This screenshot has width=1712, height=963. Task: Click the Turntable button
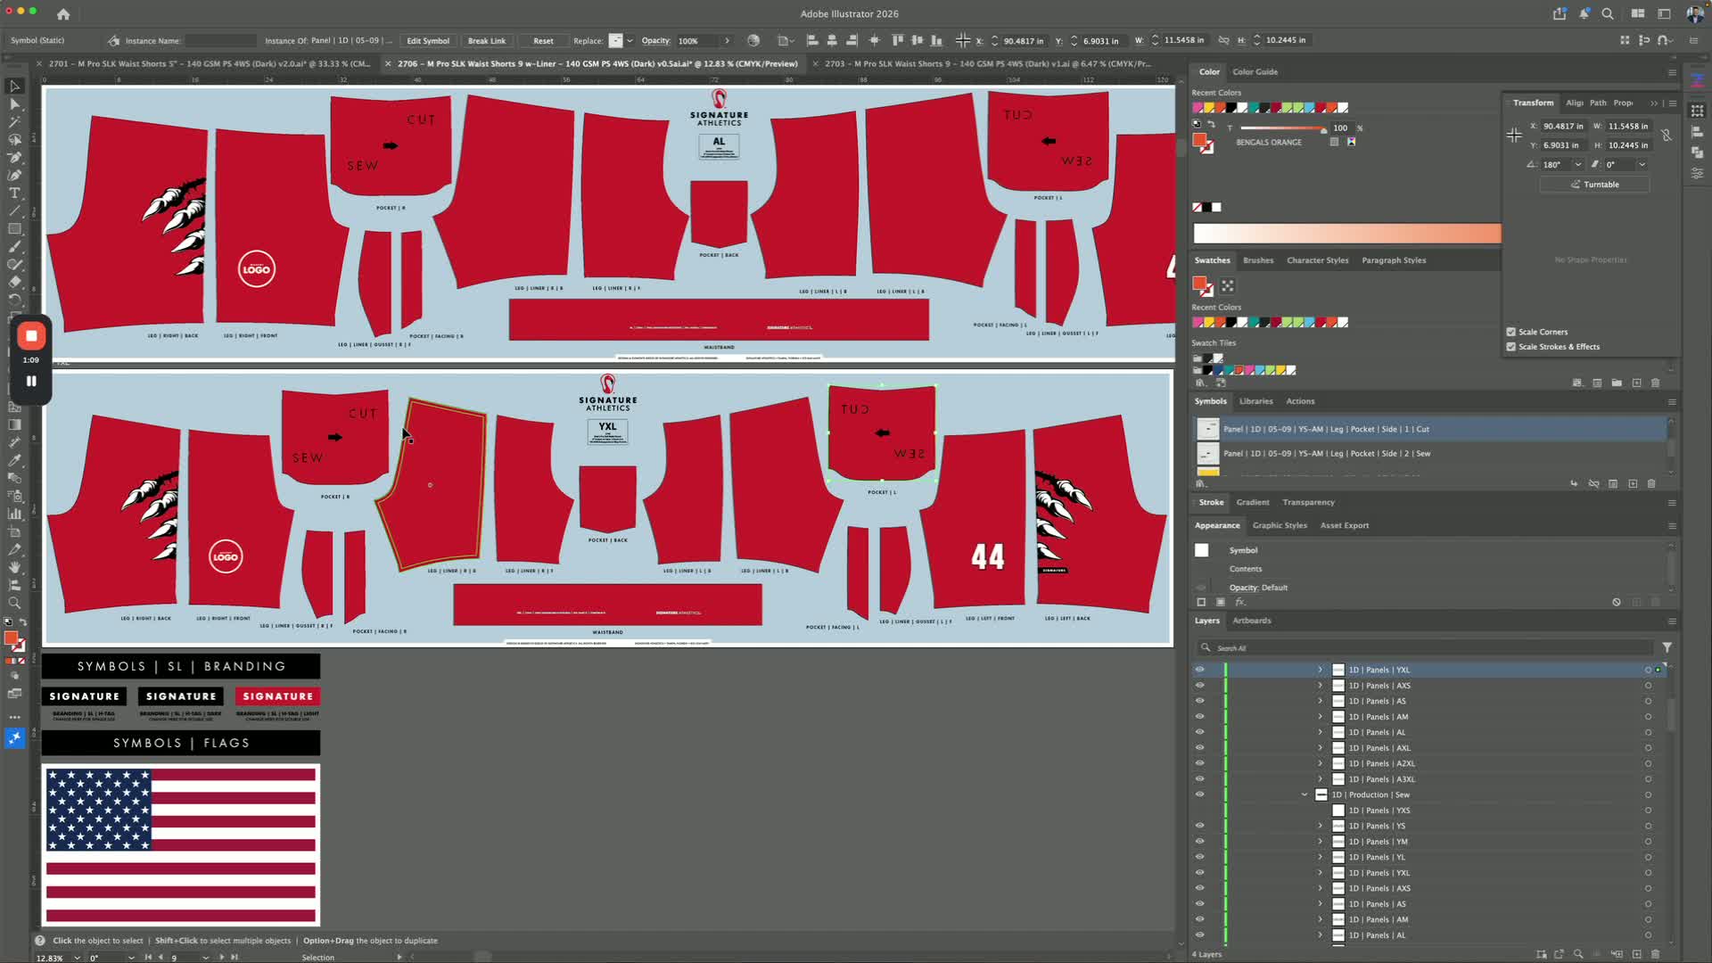1594,185
